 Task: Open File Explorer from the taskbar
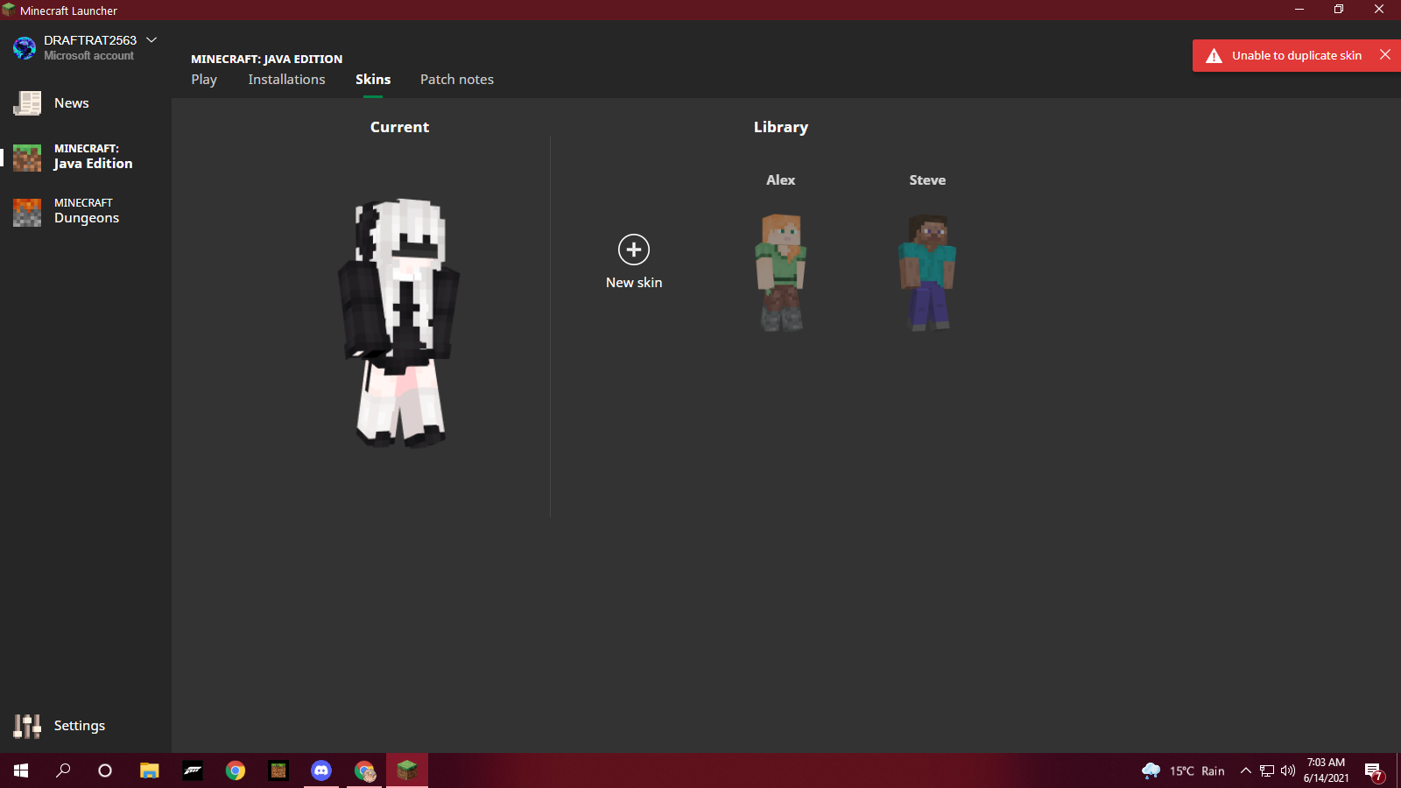pyautogui.click(x=149, y=770)
